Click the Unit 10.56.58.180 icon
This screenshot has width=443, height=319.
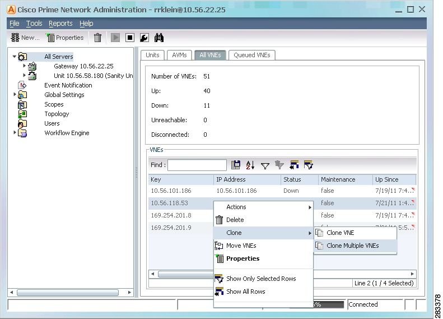click(x=32, y=76)
